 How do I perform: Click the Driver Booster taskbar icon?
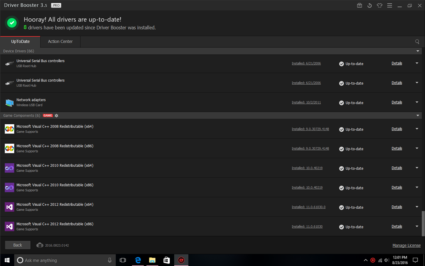pos(181,260)
